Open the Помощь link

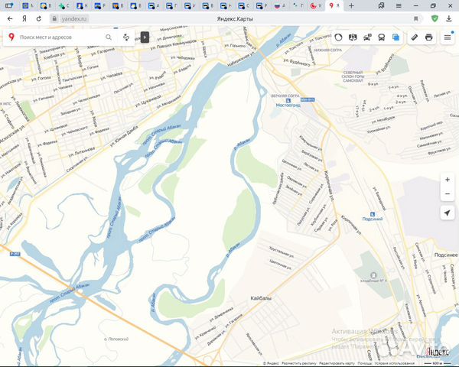[364, 363]
